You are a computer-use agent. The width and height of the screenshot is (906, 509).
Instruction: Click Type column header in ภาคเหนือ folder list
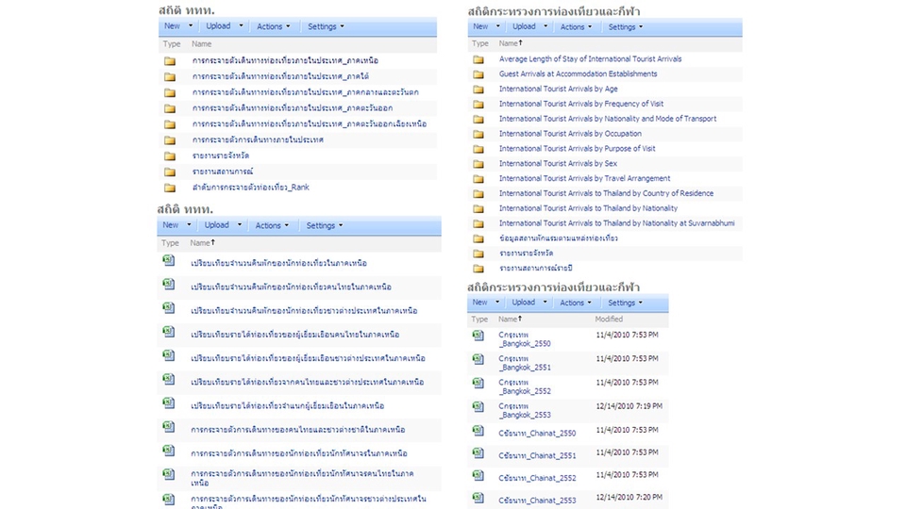coord(172,44)
